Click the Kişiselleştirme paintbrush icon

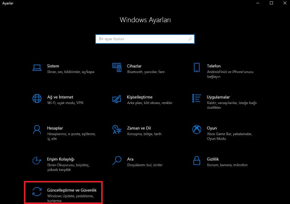click(117, 99)
